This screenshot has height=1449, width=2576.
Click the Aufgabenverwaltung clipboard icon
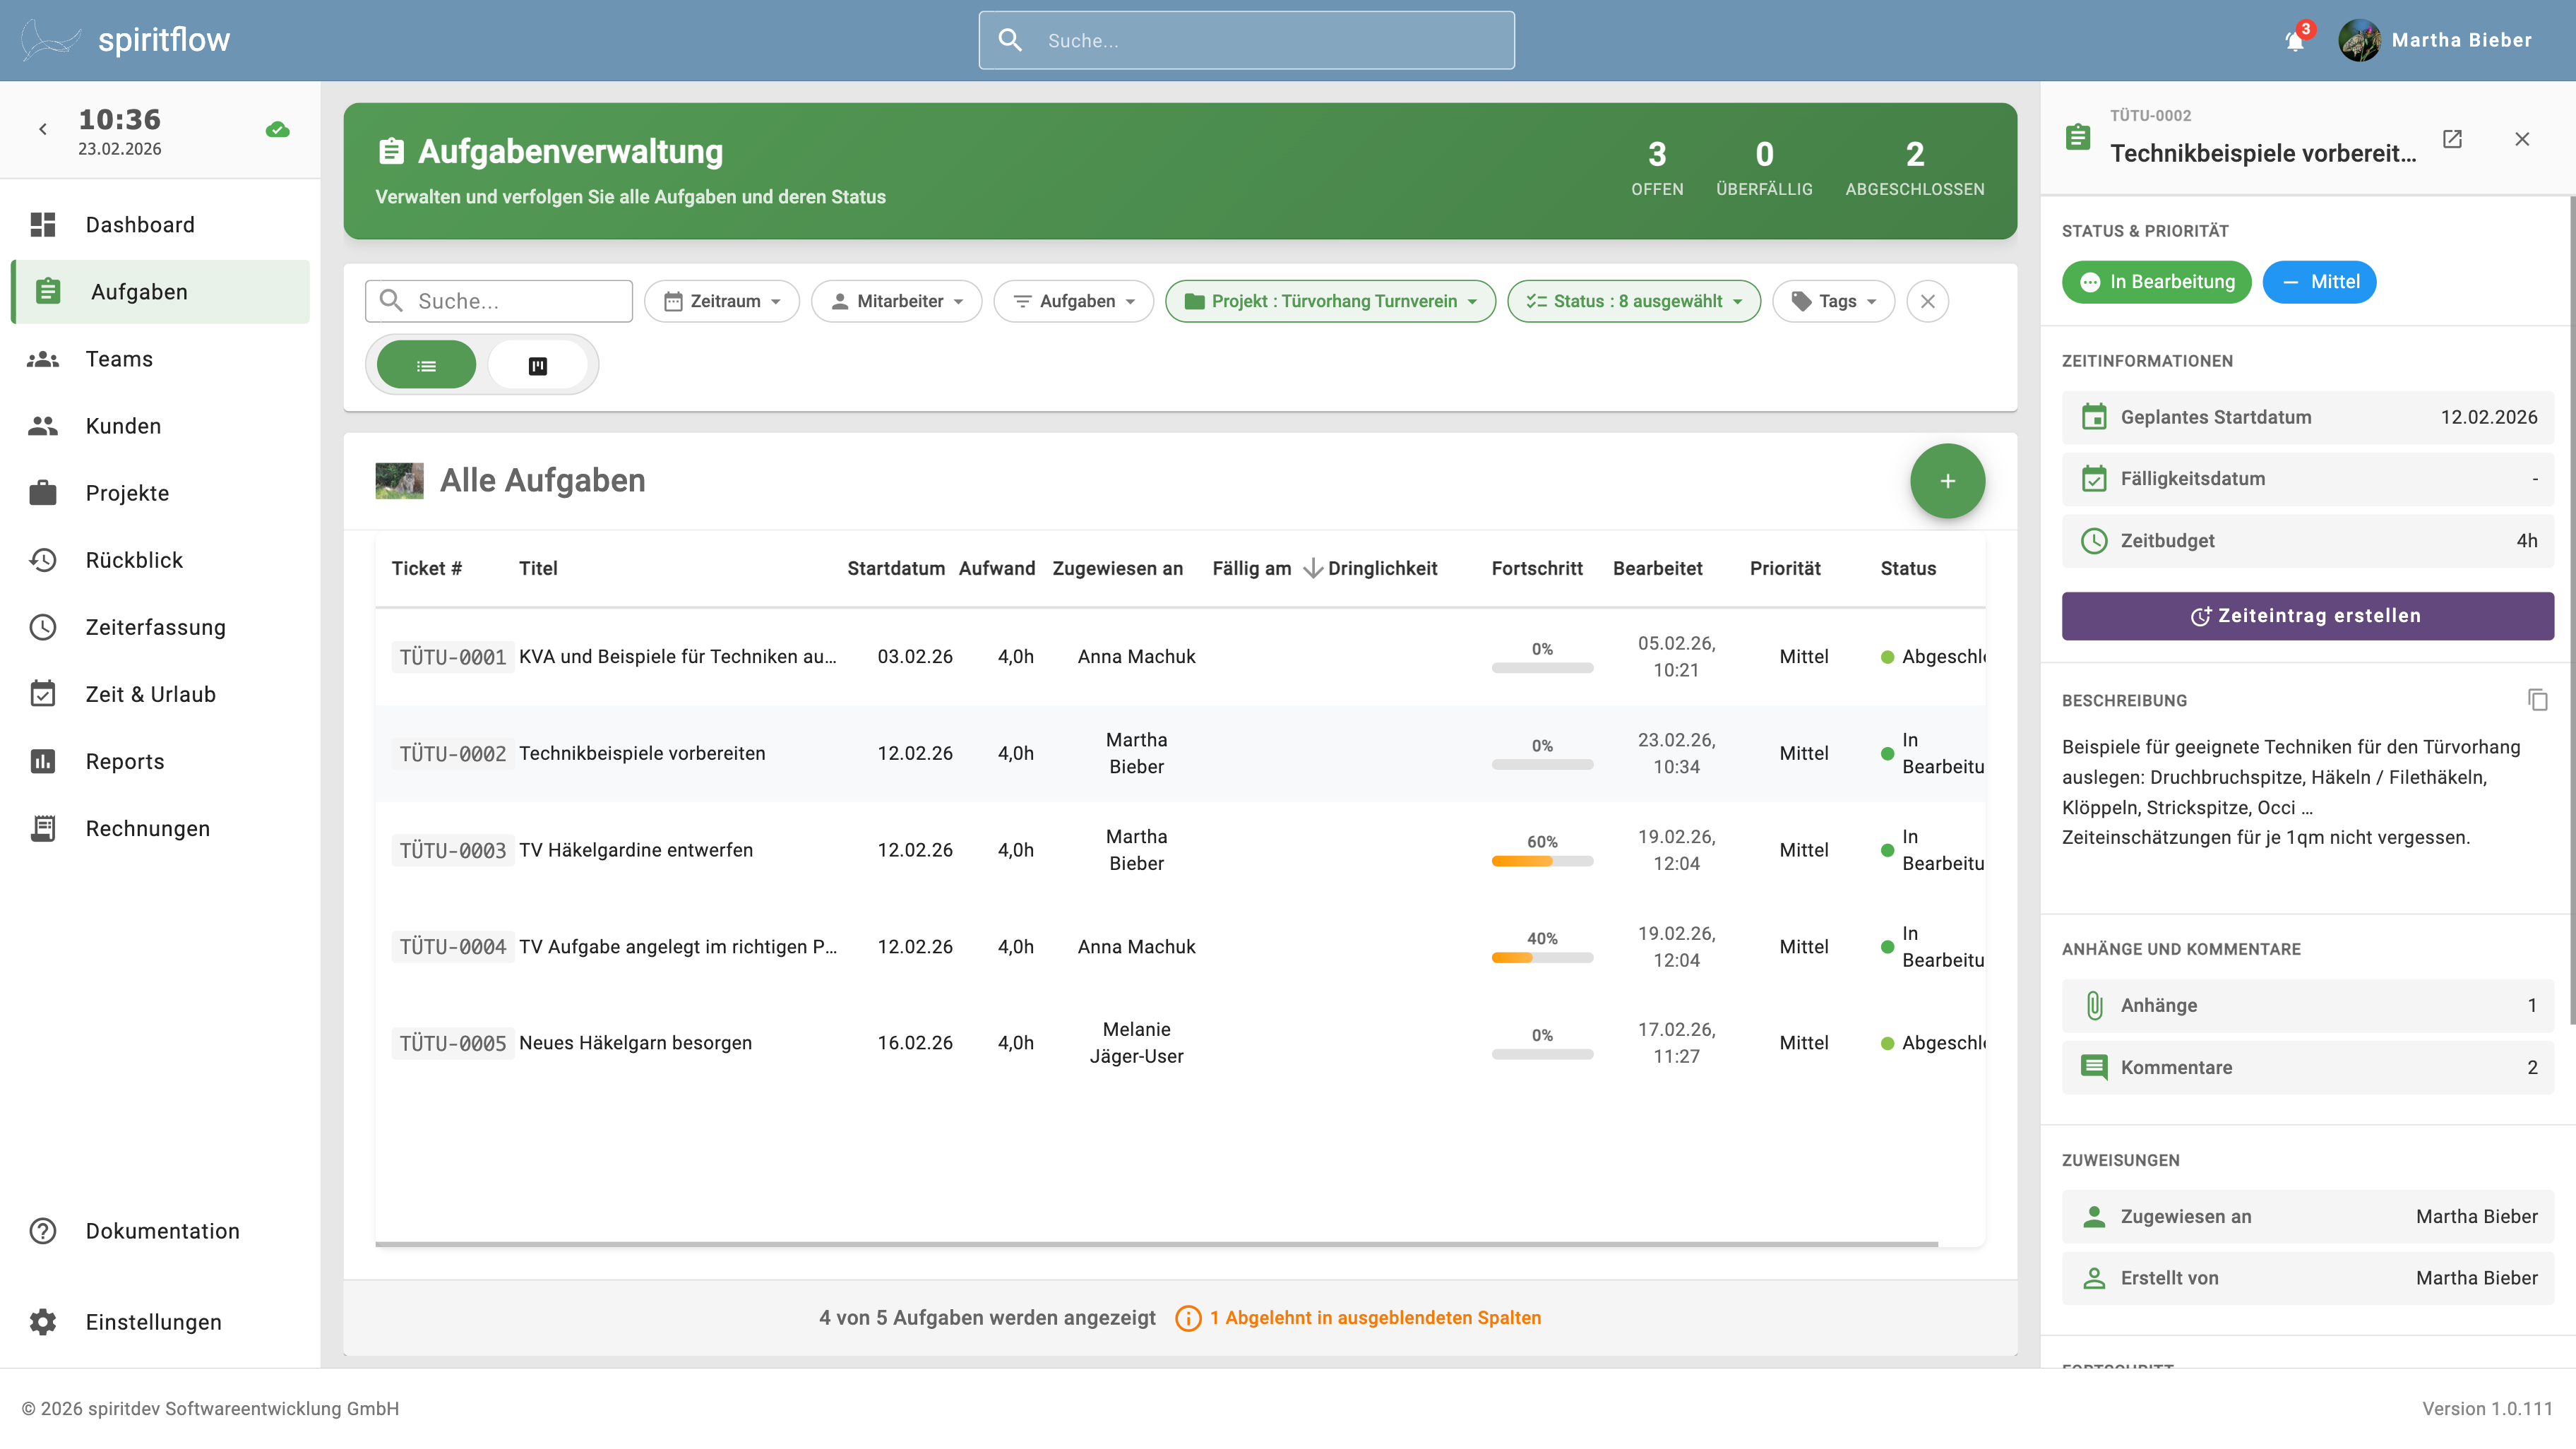391,151
